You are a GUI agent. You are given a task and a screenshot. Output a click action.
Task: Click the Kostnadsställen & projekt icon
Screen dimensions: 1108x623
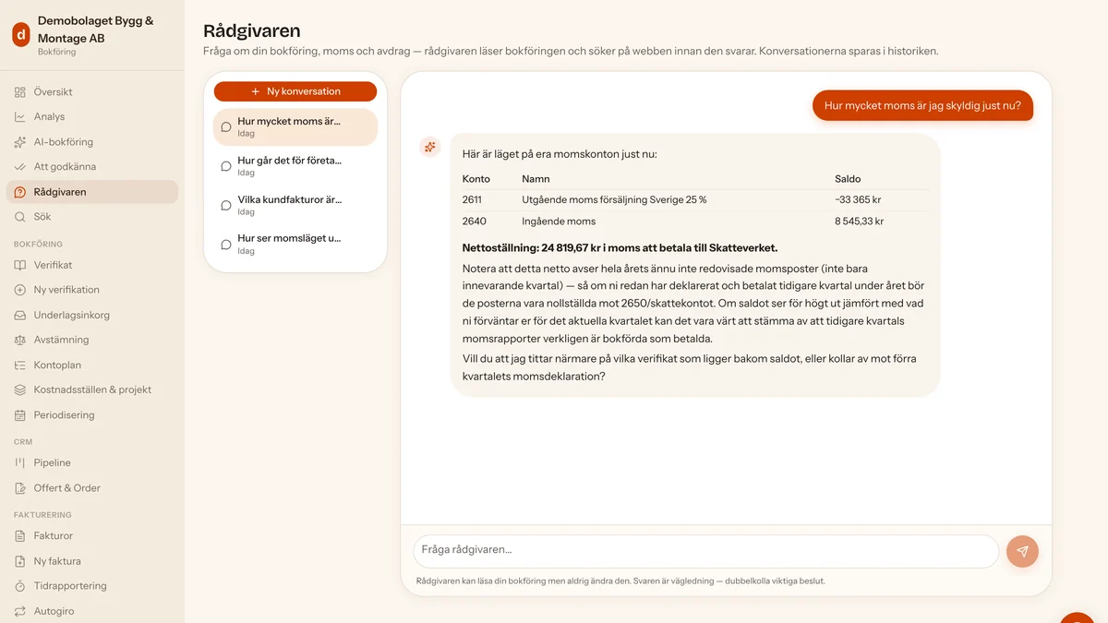click(20, 389)
